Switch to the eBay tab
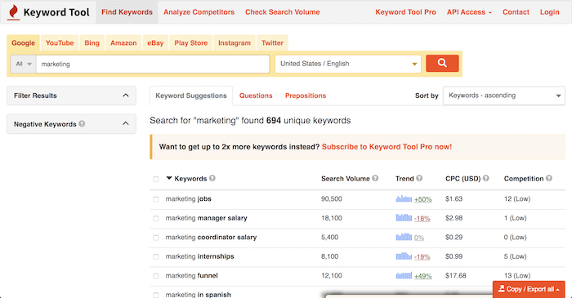572x298 pixels. (x=155, y=42)
